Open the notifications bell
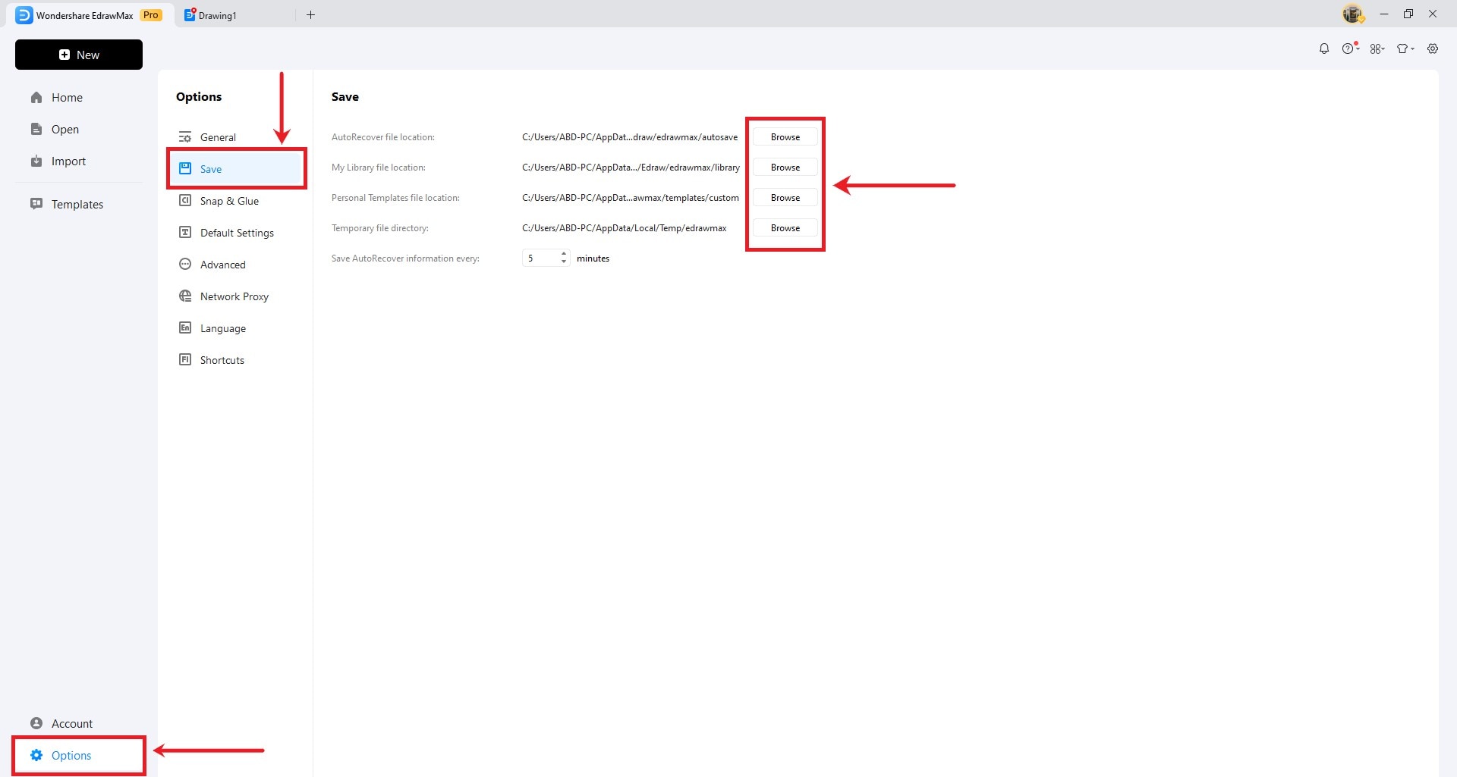The width and height of the screenshot is (1457, 777). (x=1324, y=49)
